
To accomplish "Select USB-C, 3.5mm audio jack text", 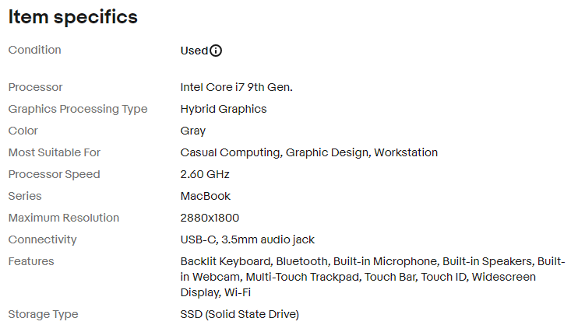I will click(248, 239).
